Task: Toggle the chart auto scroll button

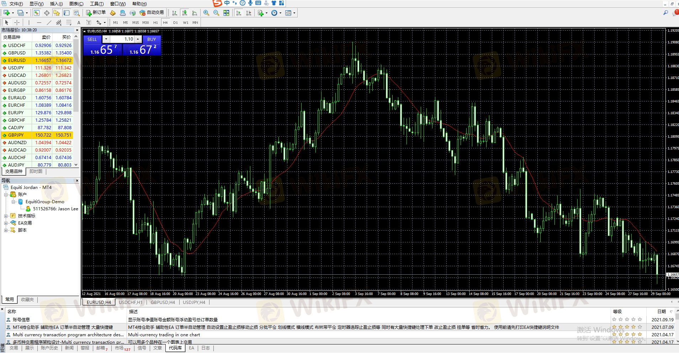Action: click(239, 13)
